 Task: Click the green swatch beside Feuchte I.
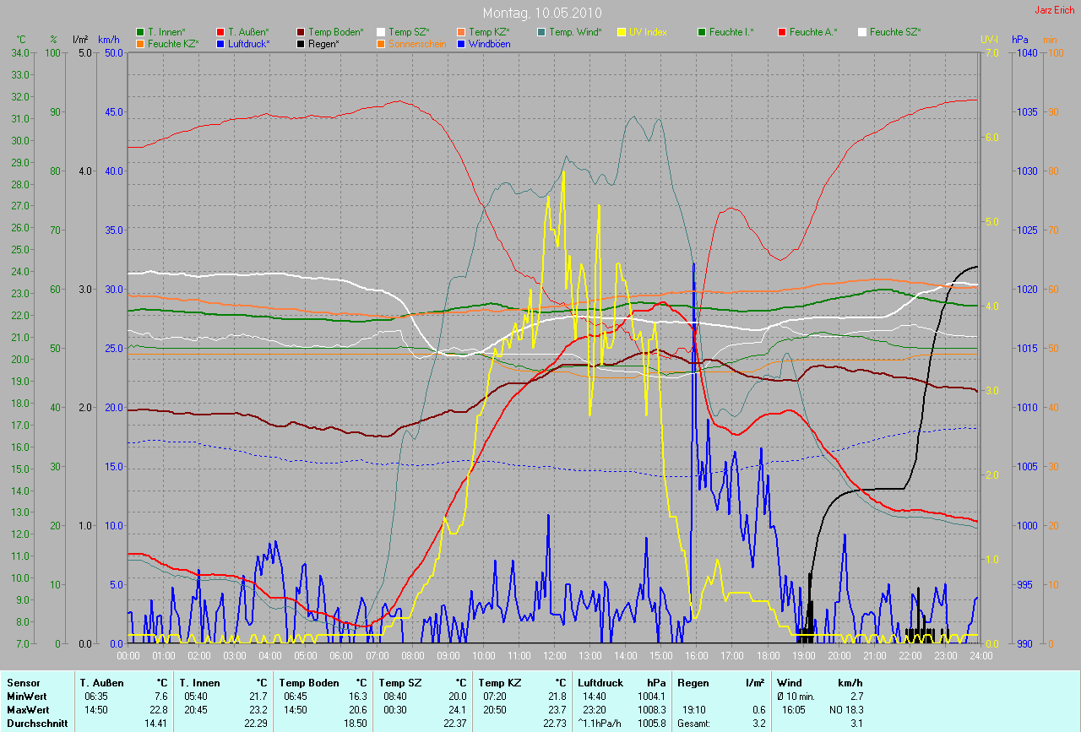[x=703, y=32]
